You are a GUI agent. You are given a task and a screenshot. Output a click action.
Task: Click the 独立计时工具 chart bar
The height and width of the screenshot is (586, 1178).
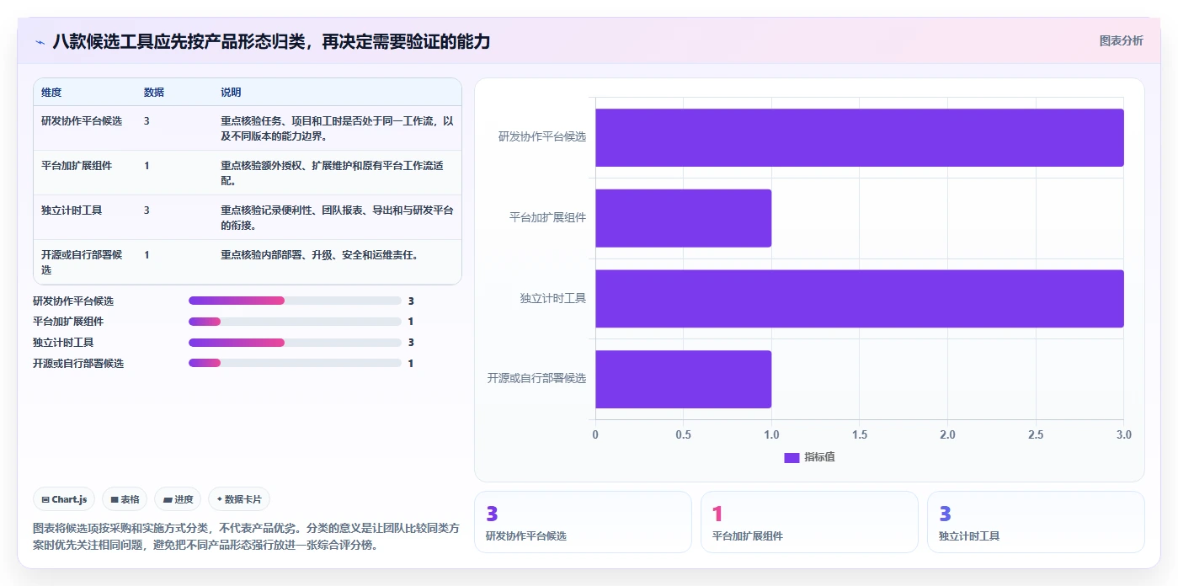860,298
